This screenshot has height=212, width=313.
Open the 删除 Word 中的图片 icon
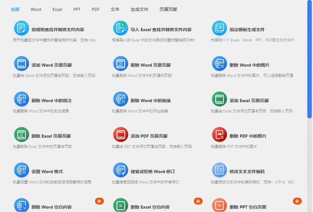tap(220, 63)
